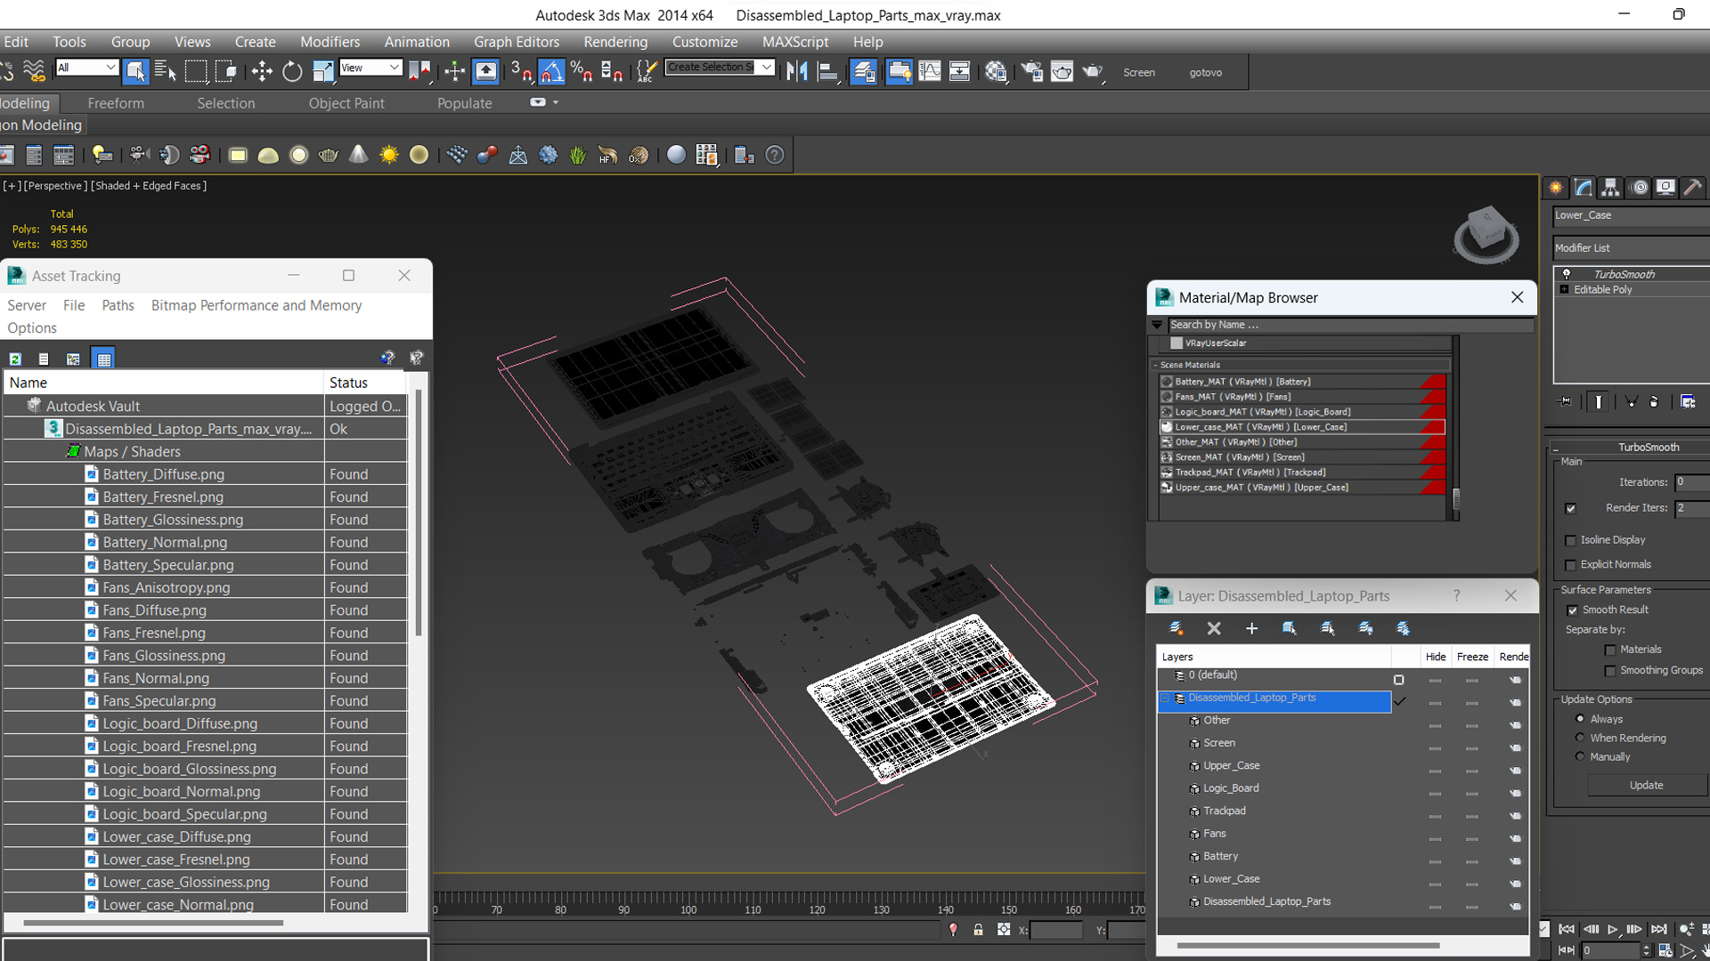This screenshot has width=1710, height=961.
Task: Click the teapot primitive icon
Action: [329, 155]
